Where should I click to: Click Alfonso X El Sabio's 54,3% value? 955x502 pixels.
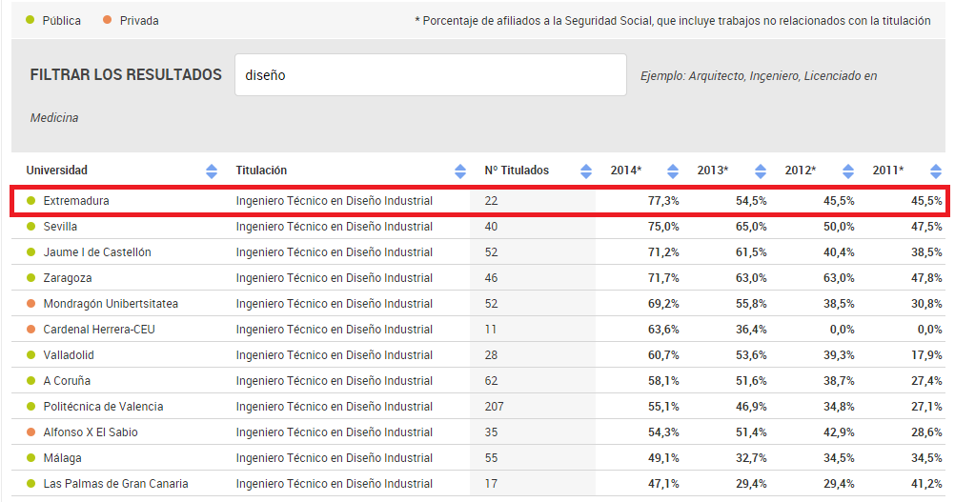663,432
